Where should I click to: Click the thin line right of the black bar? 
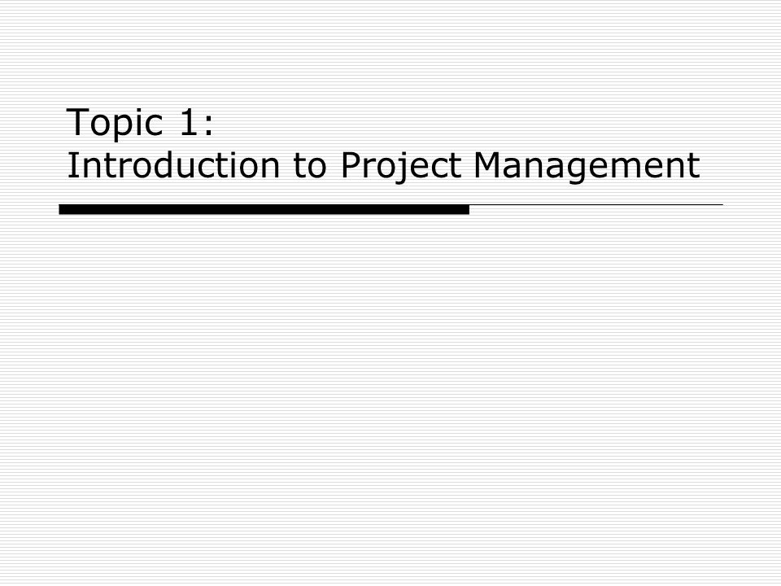click(596, 205)
